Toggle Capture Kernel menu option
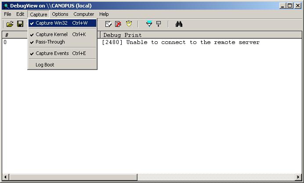The width and height of the screenshot is (304, 183). [62, 34]
